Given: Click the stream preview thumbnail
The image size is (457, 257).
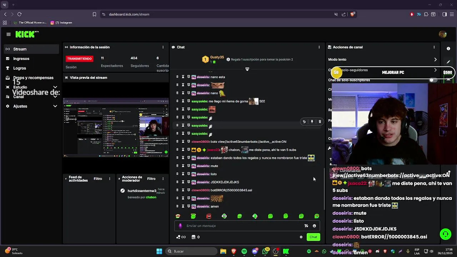Looking at the screenshot, I should tap(116, 128).
